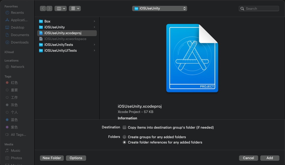Click the large Xcode project preview icon
This screenshot has height=165, width=285.
[x=192, y=58]
